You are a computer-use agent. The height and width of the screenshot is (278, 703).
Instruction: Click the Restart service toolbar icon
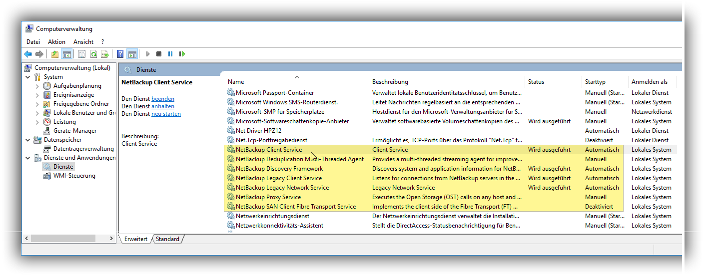pos(182,54)
